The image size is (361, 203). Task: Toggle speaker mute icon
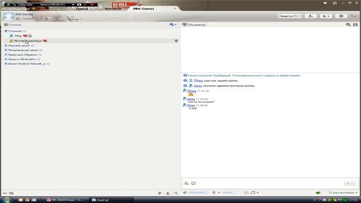(x=185, y=193)
